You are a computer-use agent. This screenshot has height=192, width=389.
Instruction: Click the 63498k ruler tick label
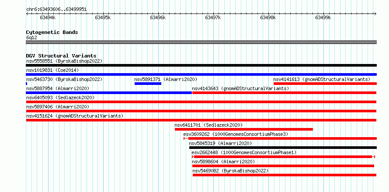tap(268, 17)
